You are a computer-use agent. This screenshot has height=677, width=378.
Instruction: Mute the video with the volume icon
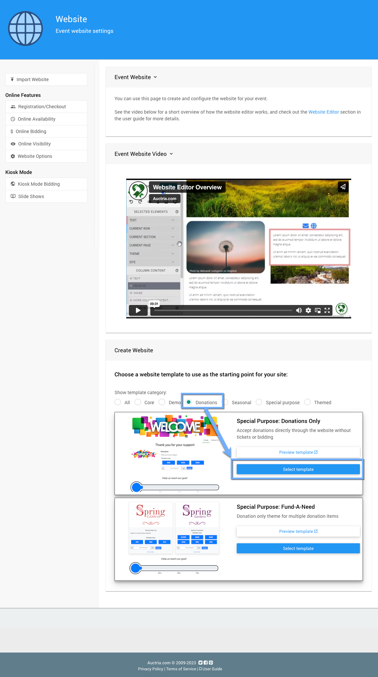coord(299,310)
